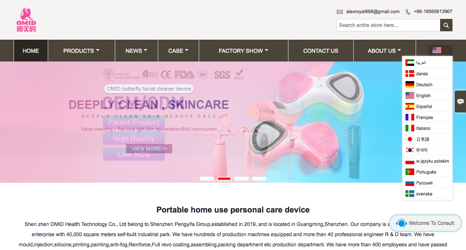Expand the FACTORY SHOW dropdown
Viewport: 466px width, 250px height.
click(244, 51)
